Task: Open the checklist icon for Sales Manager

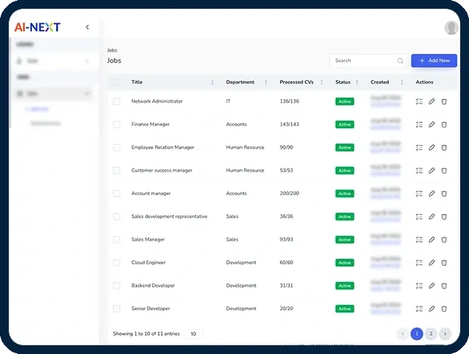Action: pyautogui.click(x=419, y=240)
